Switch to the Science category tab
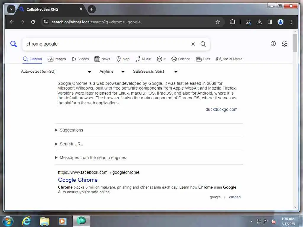Screen dimensions: 303x227 point(181,59)
